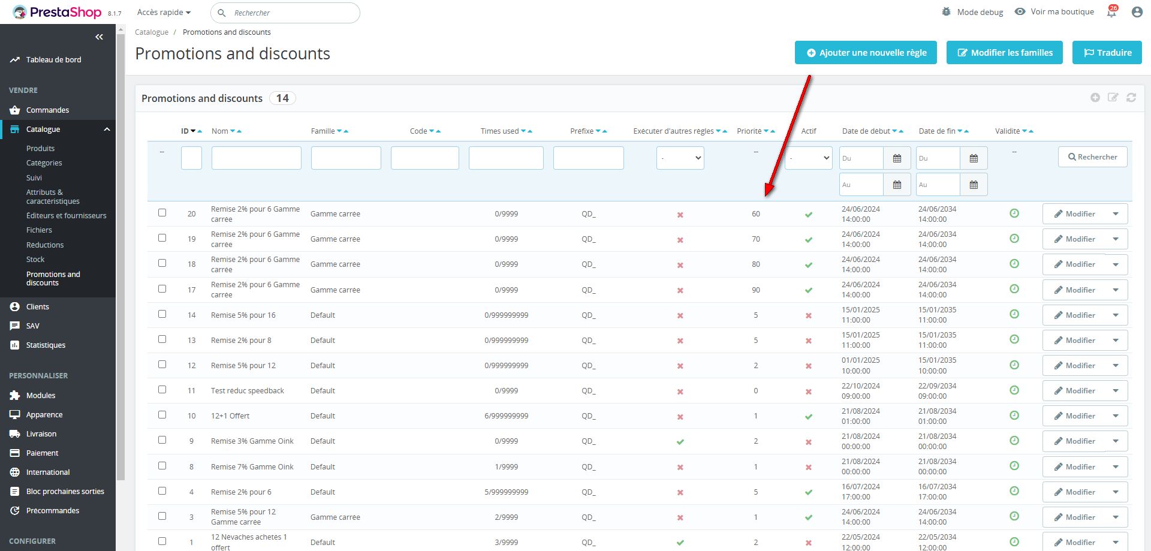Image resolution: width=1151 pixels, height=551 pixels.
Task: Open the user profile avatar icon
Action: coord(1137,12)
